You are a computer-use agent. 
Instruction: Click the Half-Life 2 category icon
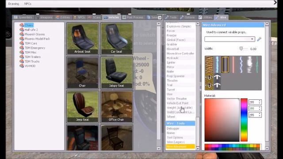[x=22, y=30]
